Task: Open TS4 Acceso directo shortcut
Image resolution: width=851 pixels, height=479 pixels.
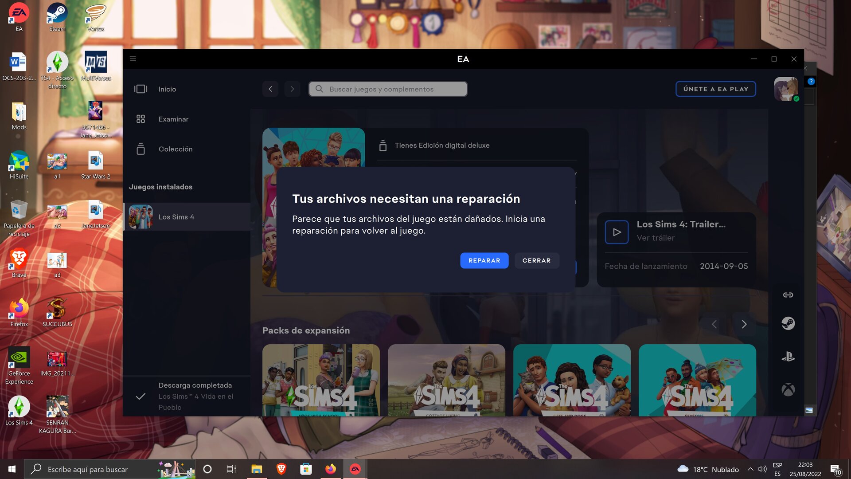Action: (x=57, y=70)
